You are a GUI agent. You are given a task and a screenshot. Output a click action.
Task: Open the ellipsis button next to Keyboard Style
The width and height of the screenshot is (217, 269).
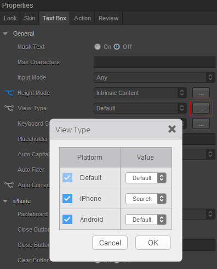coord(201,124)
